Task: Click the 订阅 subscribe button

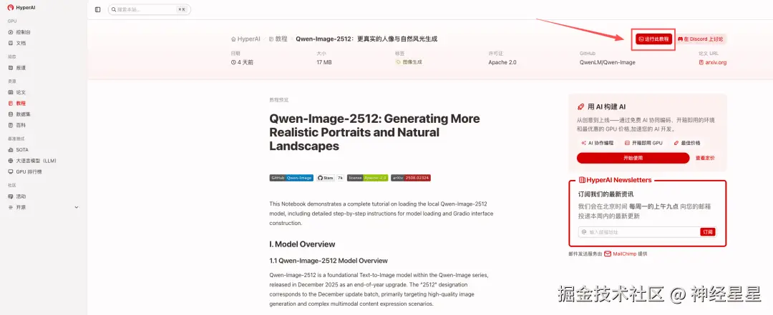Action: [707, 232]
